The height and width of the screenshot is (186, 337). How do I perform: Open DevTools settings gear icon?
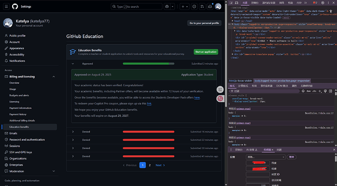(323, 3)
